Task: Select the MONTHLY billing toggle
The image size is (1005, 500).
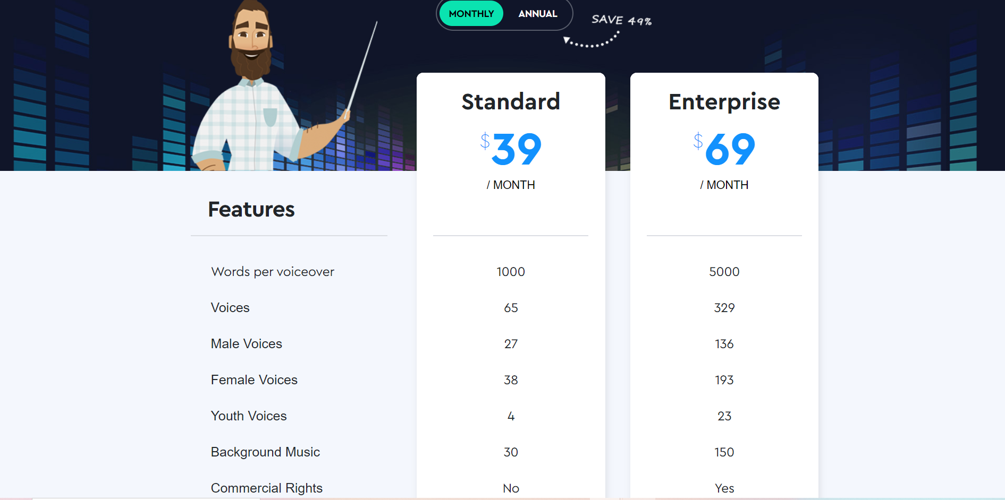Action: [471, 14]
